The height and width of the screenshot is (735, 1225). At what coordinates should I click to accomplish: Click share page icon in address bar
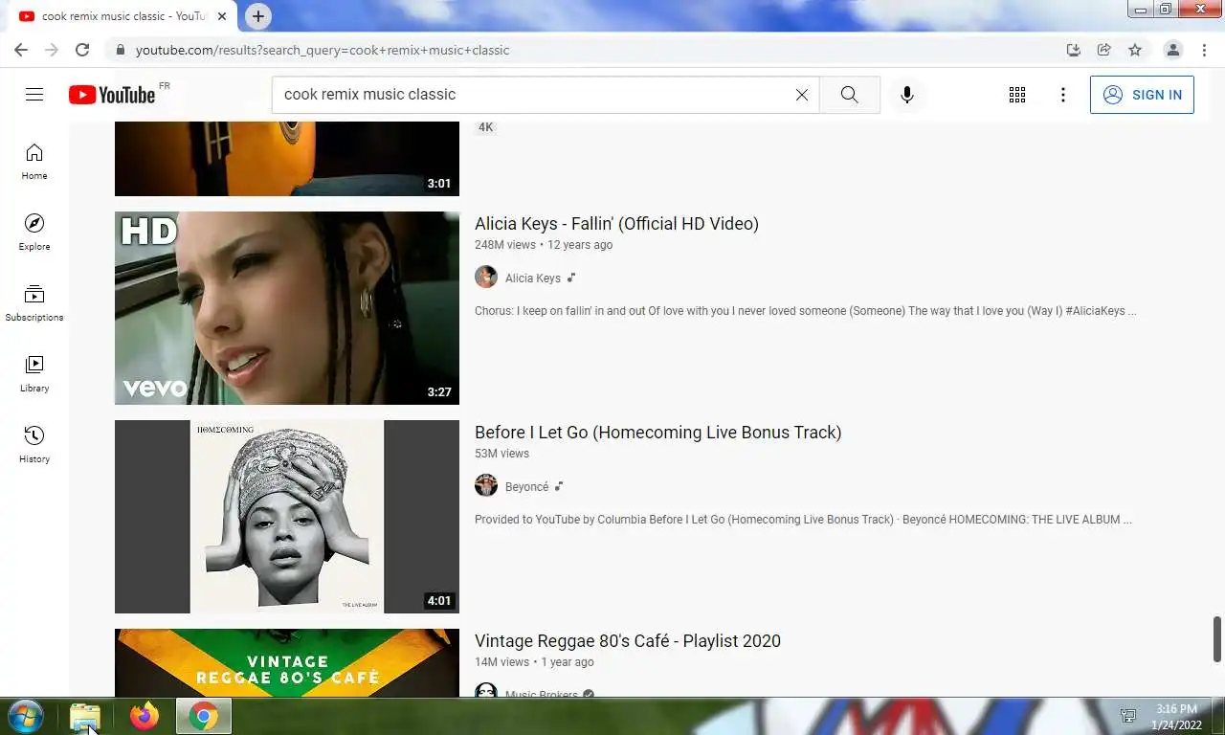coord(1104,50)
